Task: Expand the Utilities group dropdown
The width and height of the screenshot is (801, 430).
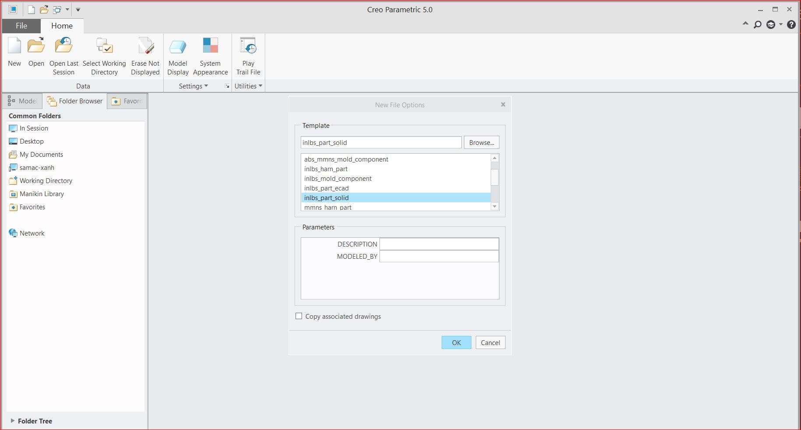Action: (x=248, y=86)
